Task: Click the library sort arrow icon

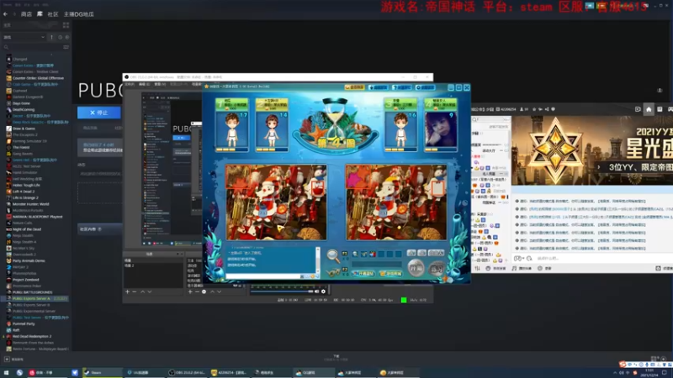Action: coord(51,37)
